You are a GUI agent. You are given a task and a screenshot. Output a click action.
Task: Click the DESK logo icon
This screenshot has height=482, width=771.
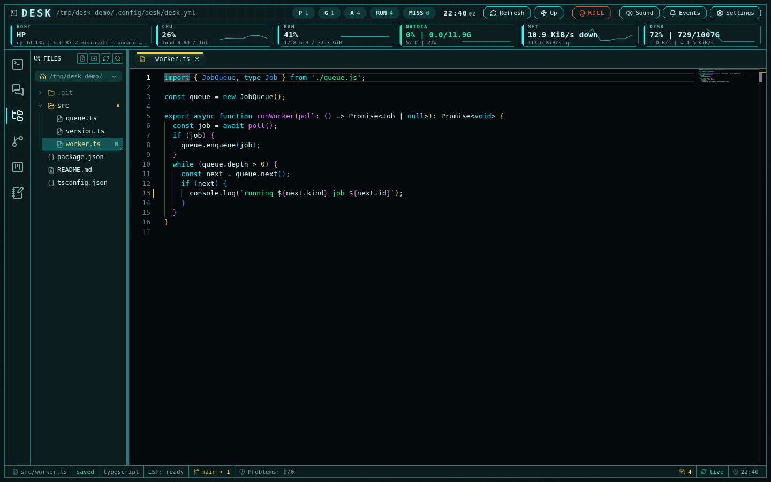coord(14,13)
